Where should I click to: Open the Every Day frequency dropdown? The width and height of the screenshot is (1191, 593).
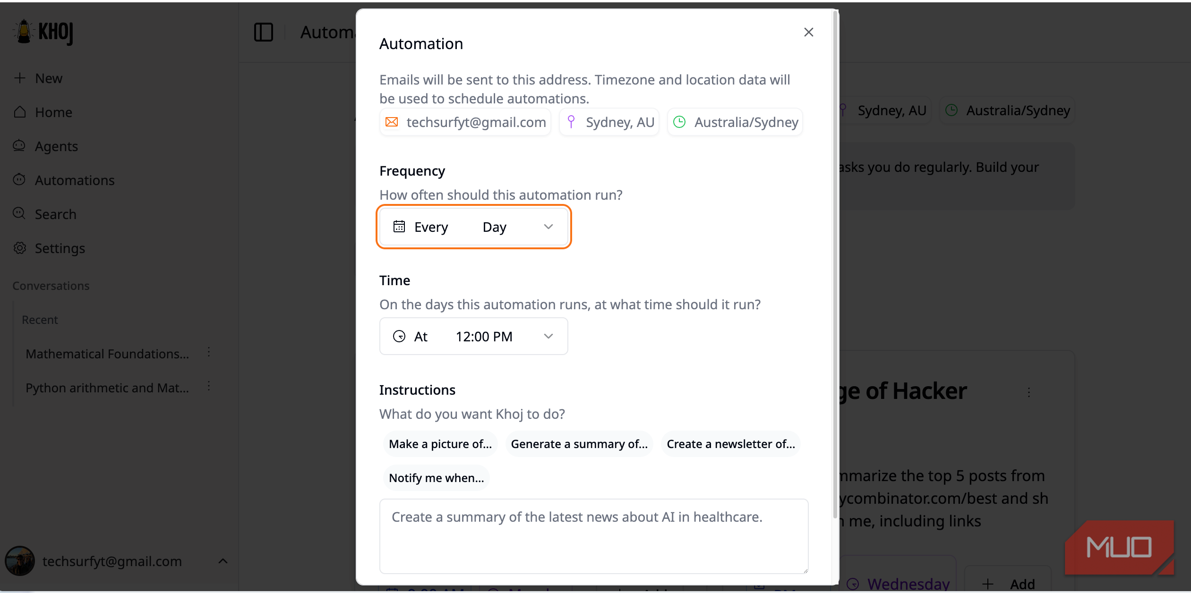(x=474, y=227)
